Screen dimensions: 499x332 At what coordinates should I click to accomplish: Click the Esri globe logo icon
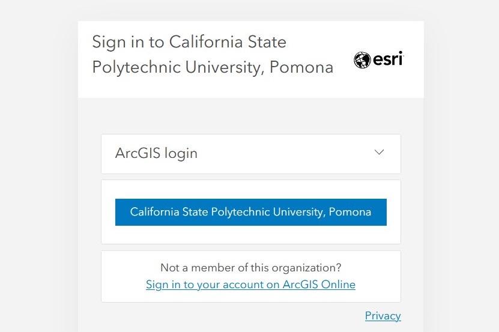[362, 60]
